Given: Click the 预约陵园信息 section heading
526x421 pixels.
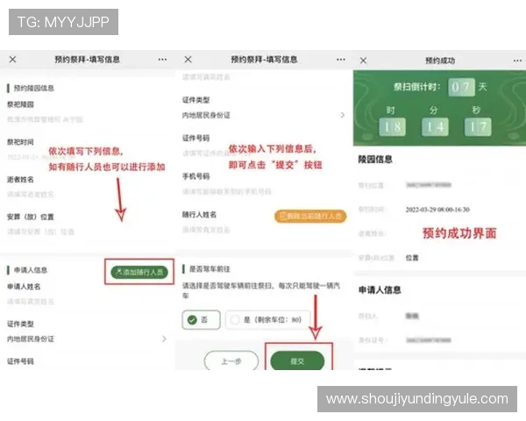Looking at the screenshot, I should point(34,89).
